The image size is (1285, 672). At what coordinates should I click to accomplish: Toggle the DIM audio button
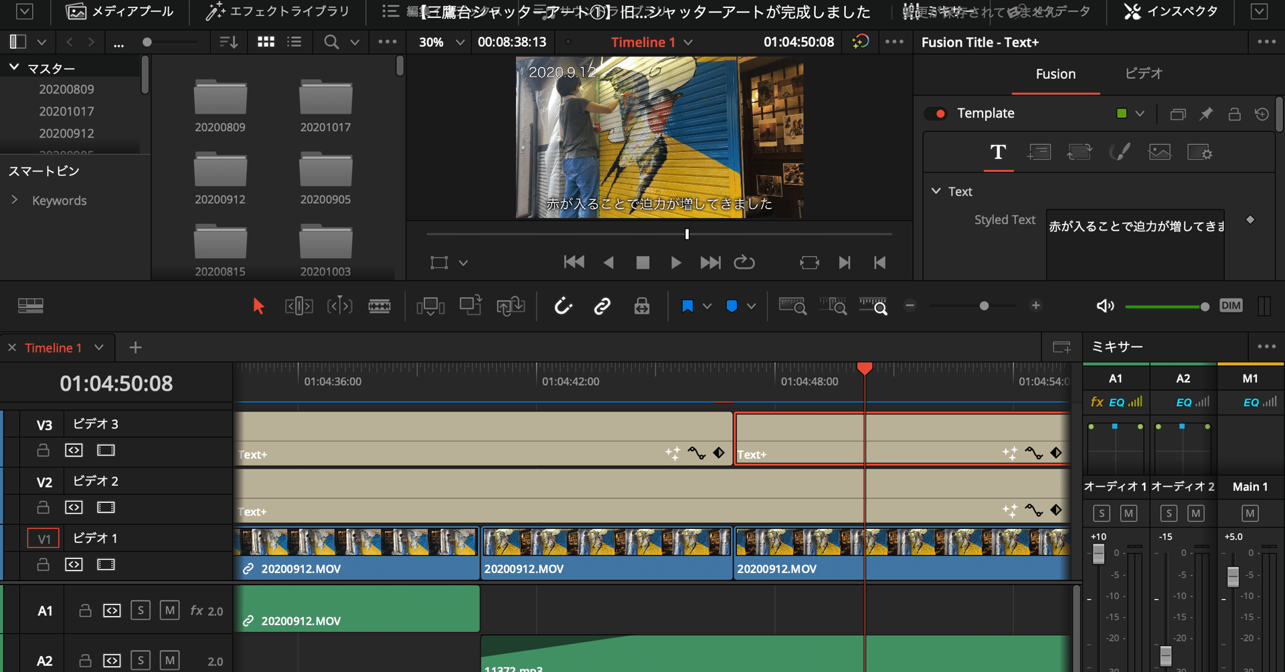pyautogui.click(x=1231, y=306)
